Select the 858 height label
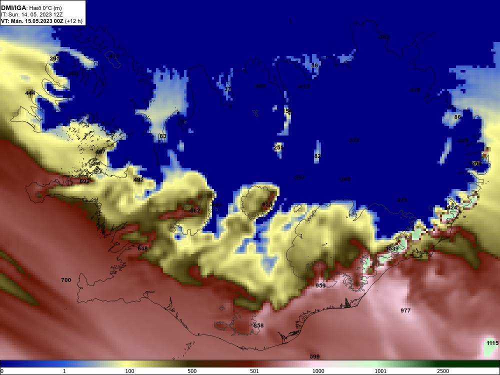 pyautogui.click(x=258, y=325)
